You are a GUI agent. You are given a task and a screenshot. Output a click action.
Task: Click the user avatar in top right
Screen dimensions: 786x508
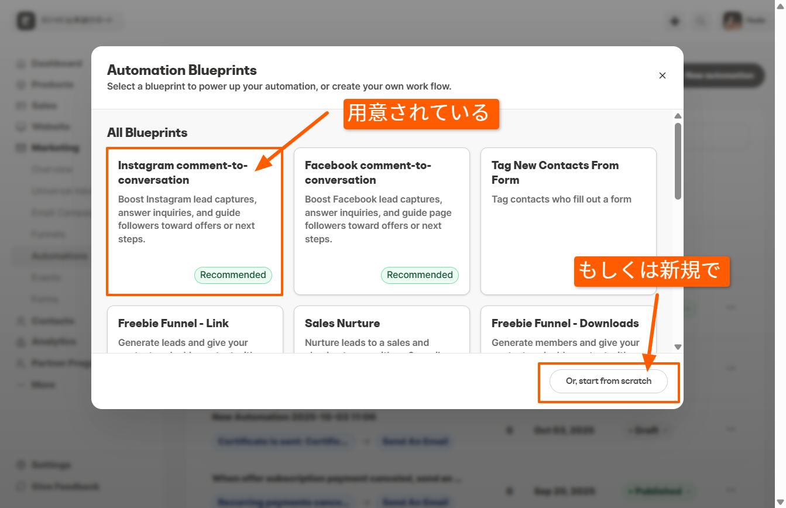[x=732, y=20]
